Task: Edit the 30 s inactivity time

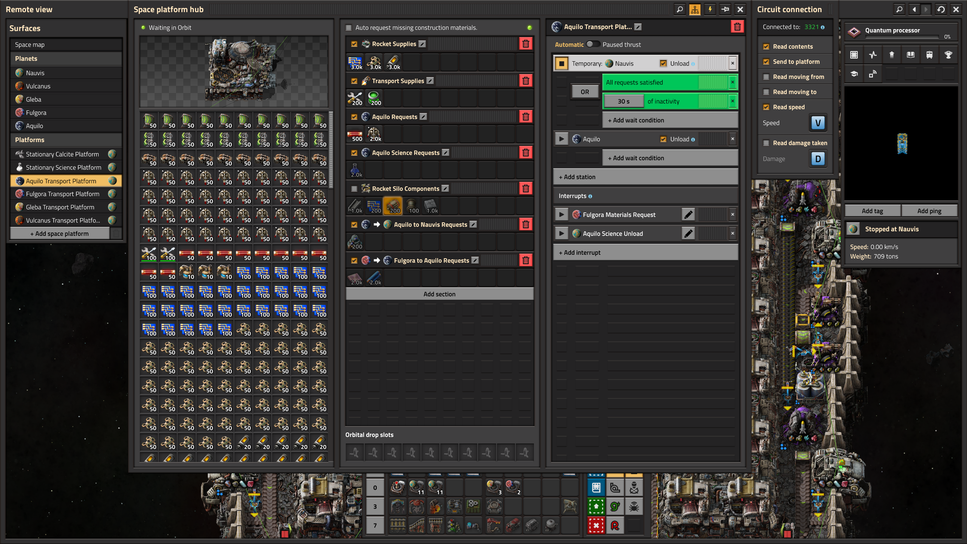Action: 624,101
